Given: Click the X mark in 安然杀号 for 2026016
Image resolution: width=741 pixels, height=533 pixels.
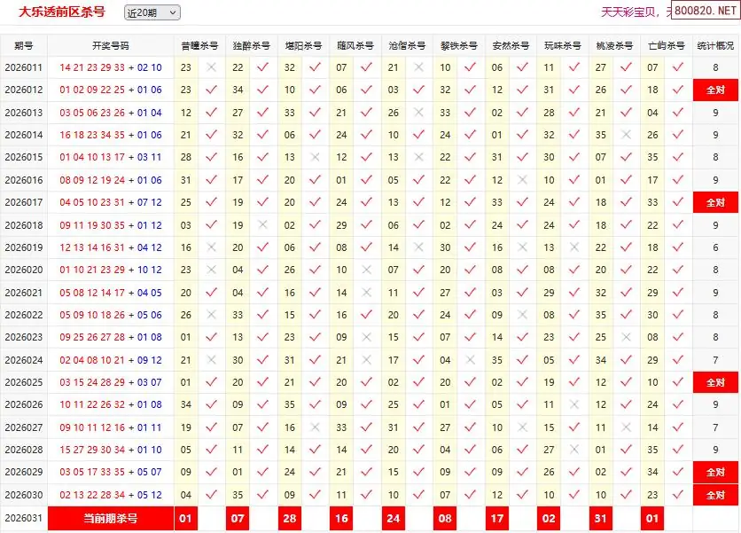Looking at the screenshot, I should pyautogui.click(x=522, y=180).
